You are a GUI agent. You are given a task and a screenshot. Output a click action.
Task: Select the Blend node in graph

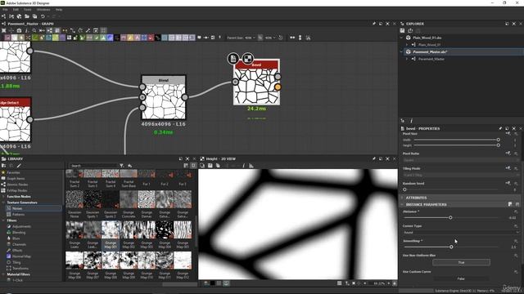pyautogui.click(x=164, y=97)
